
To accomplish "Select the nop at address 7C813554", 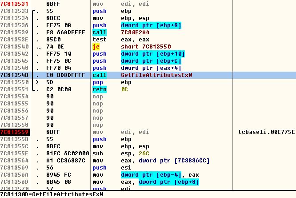I will [98, 97].
